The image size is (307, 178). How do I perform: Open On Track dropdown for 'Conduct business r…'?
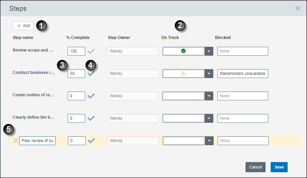pos(209,74)
